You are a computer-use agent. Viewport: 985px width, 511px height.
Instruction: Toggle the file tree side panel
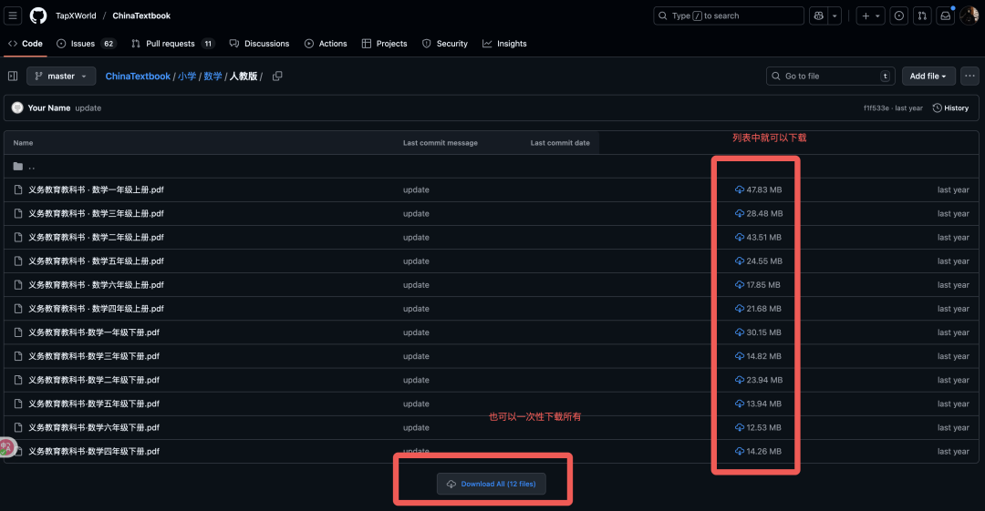tap(13, 77)
